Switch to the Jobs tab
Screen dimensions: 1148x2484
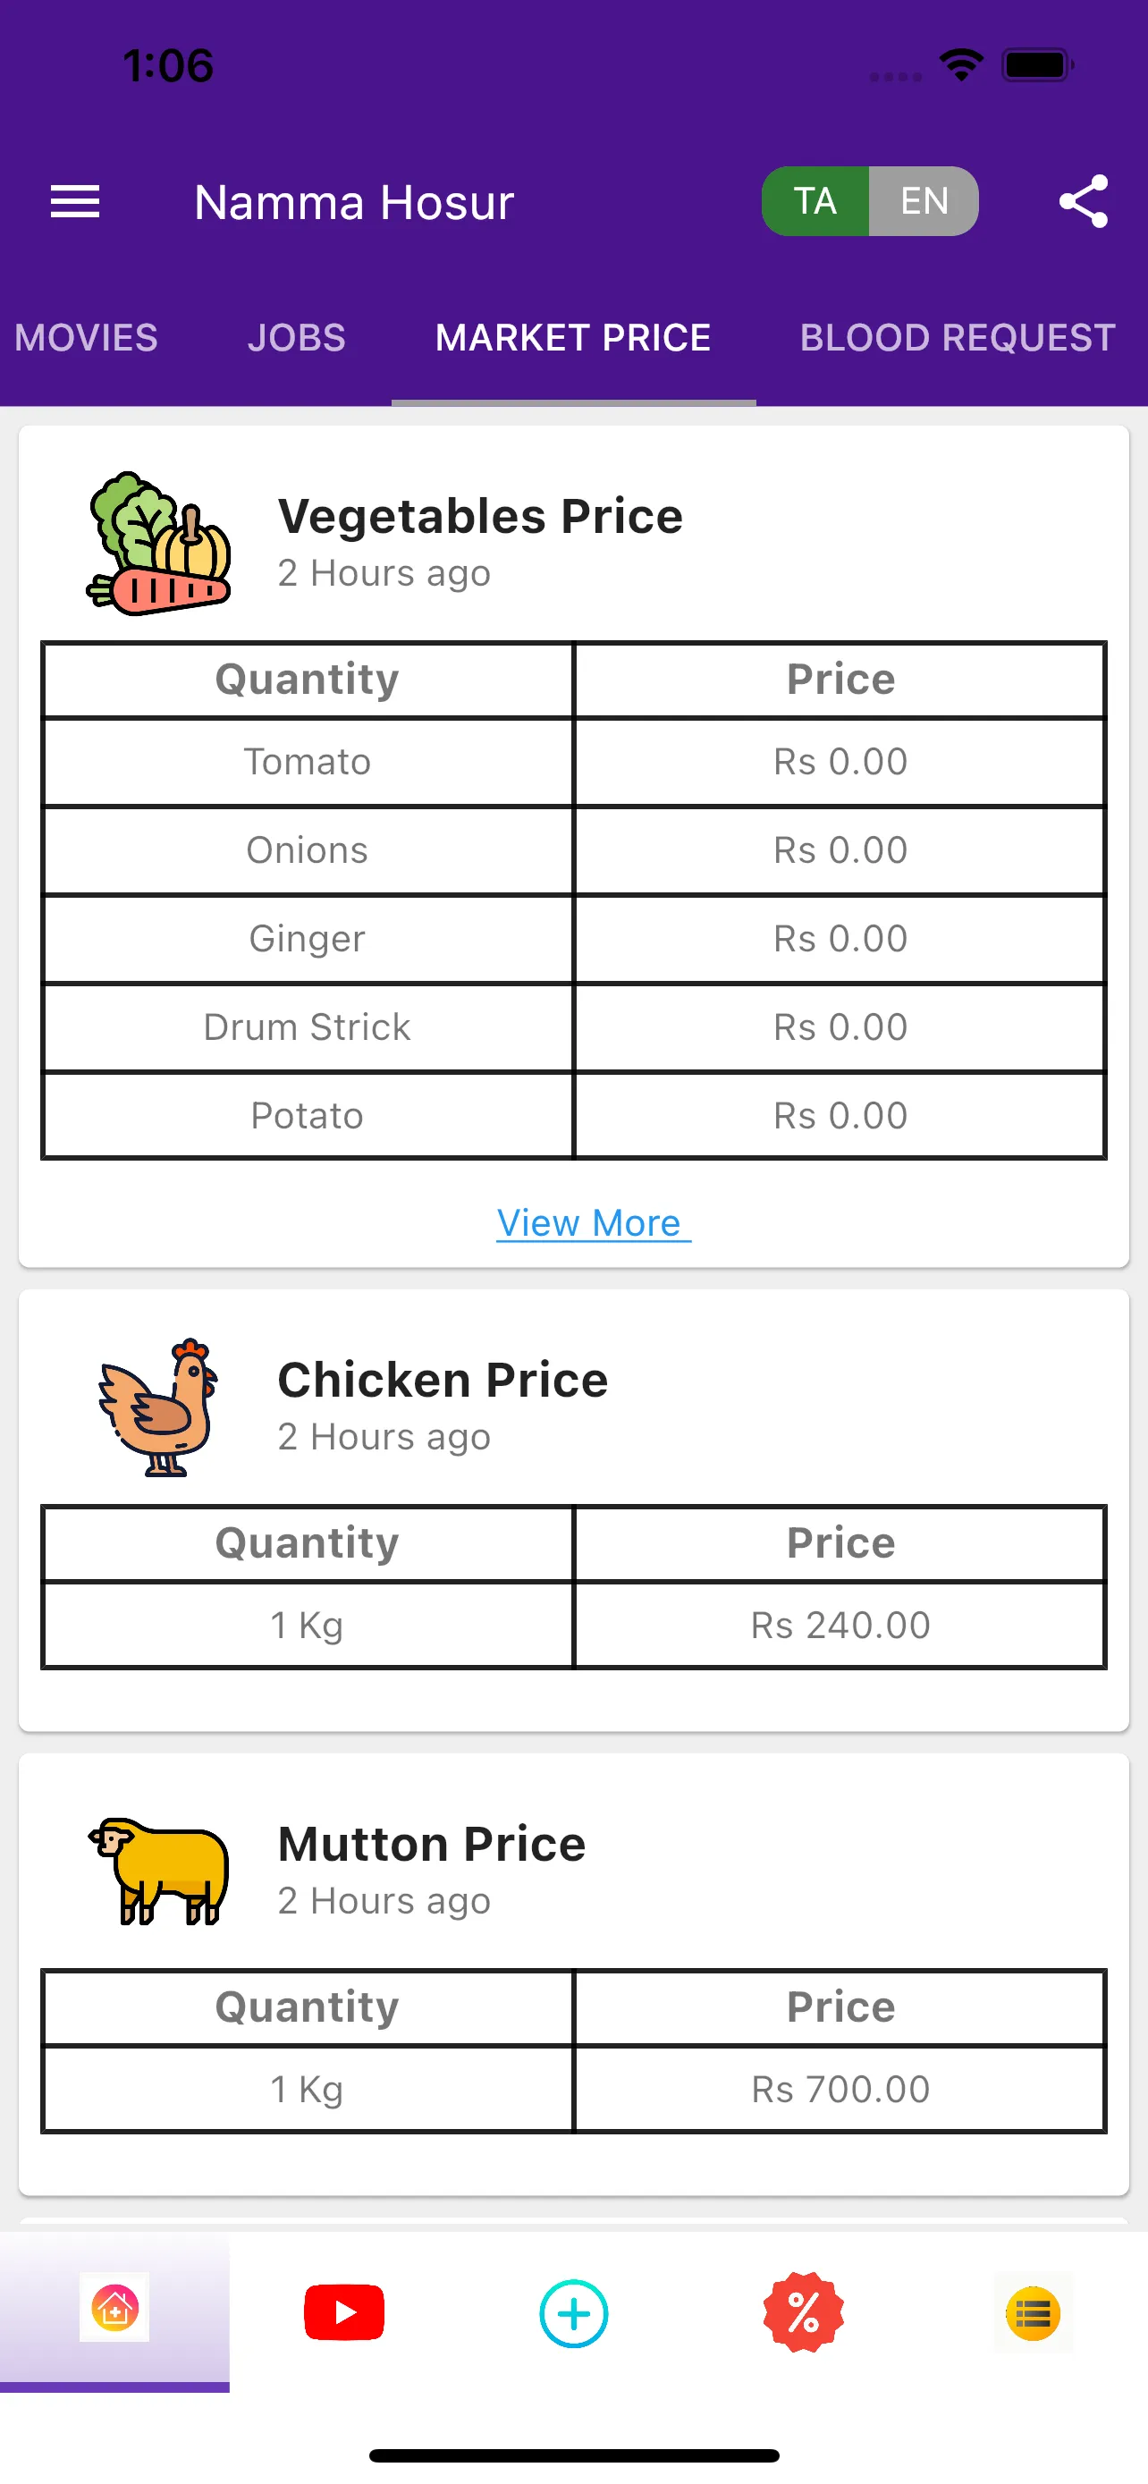click(296, 337)
